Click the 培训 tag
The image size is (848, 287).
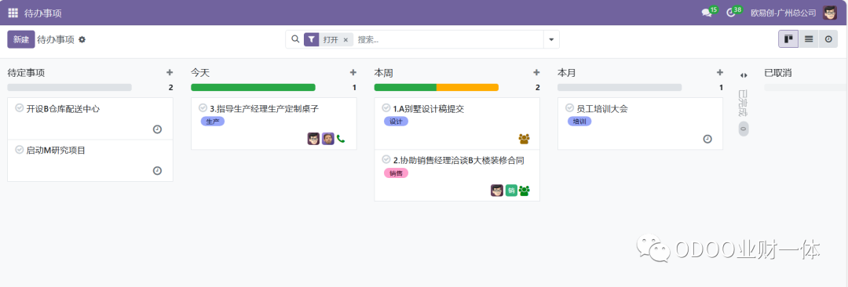click(579, 122)
